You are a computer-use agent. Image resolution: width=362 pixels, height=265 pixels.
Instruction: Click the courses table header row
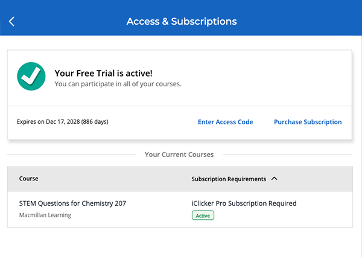click(180, 179)
